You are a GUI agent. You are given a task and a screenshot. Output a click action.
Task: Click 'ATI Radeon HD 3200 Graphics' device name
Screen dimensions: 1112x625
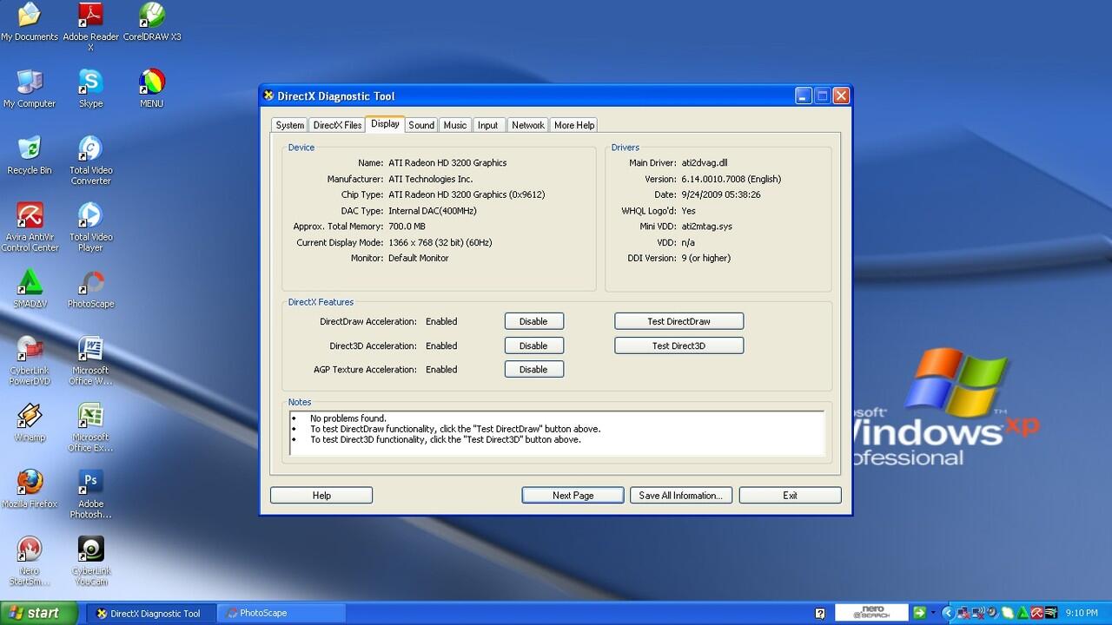(447, 162)
